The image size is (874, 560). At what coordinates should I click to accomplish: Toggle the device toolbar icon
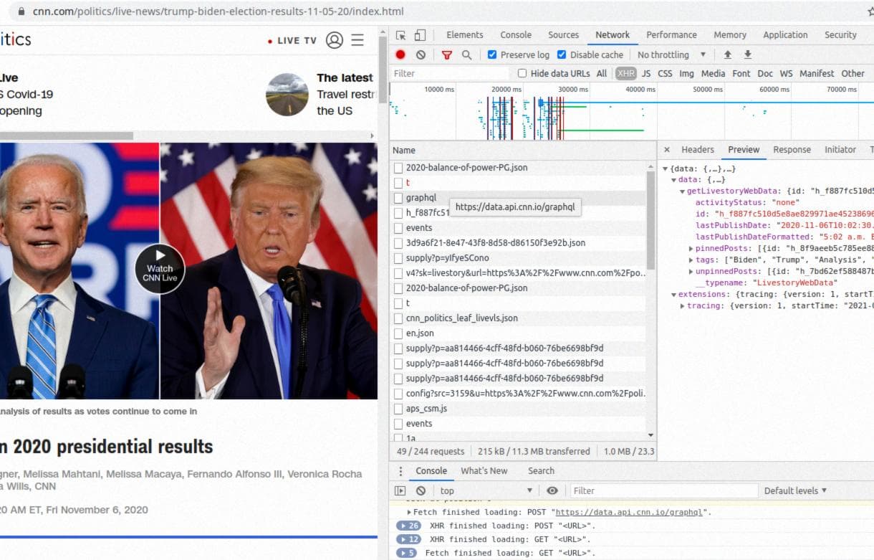click(x=420, y=35)
